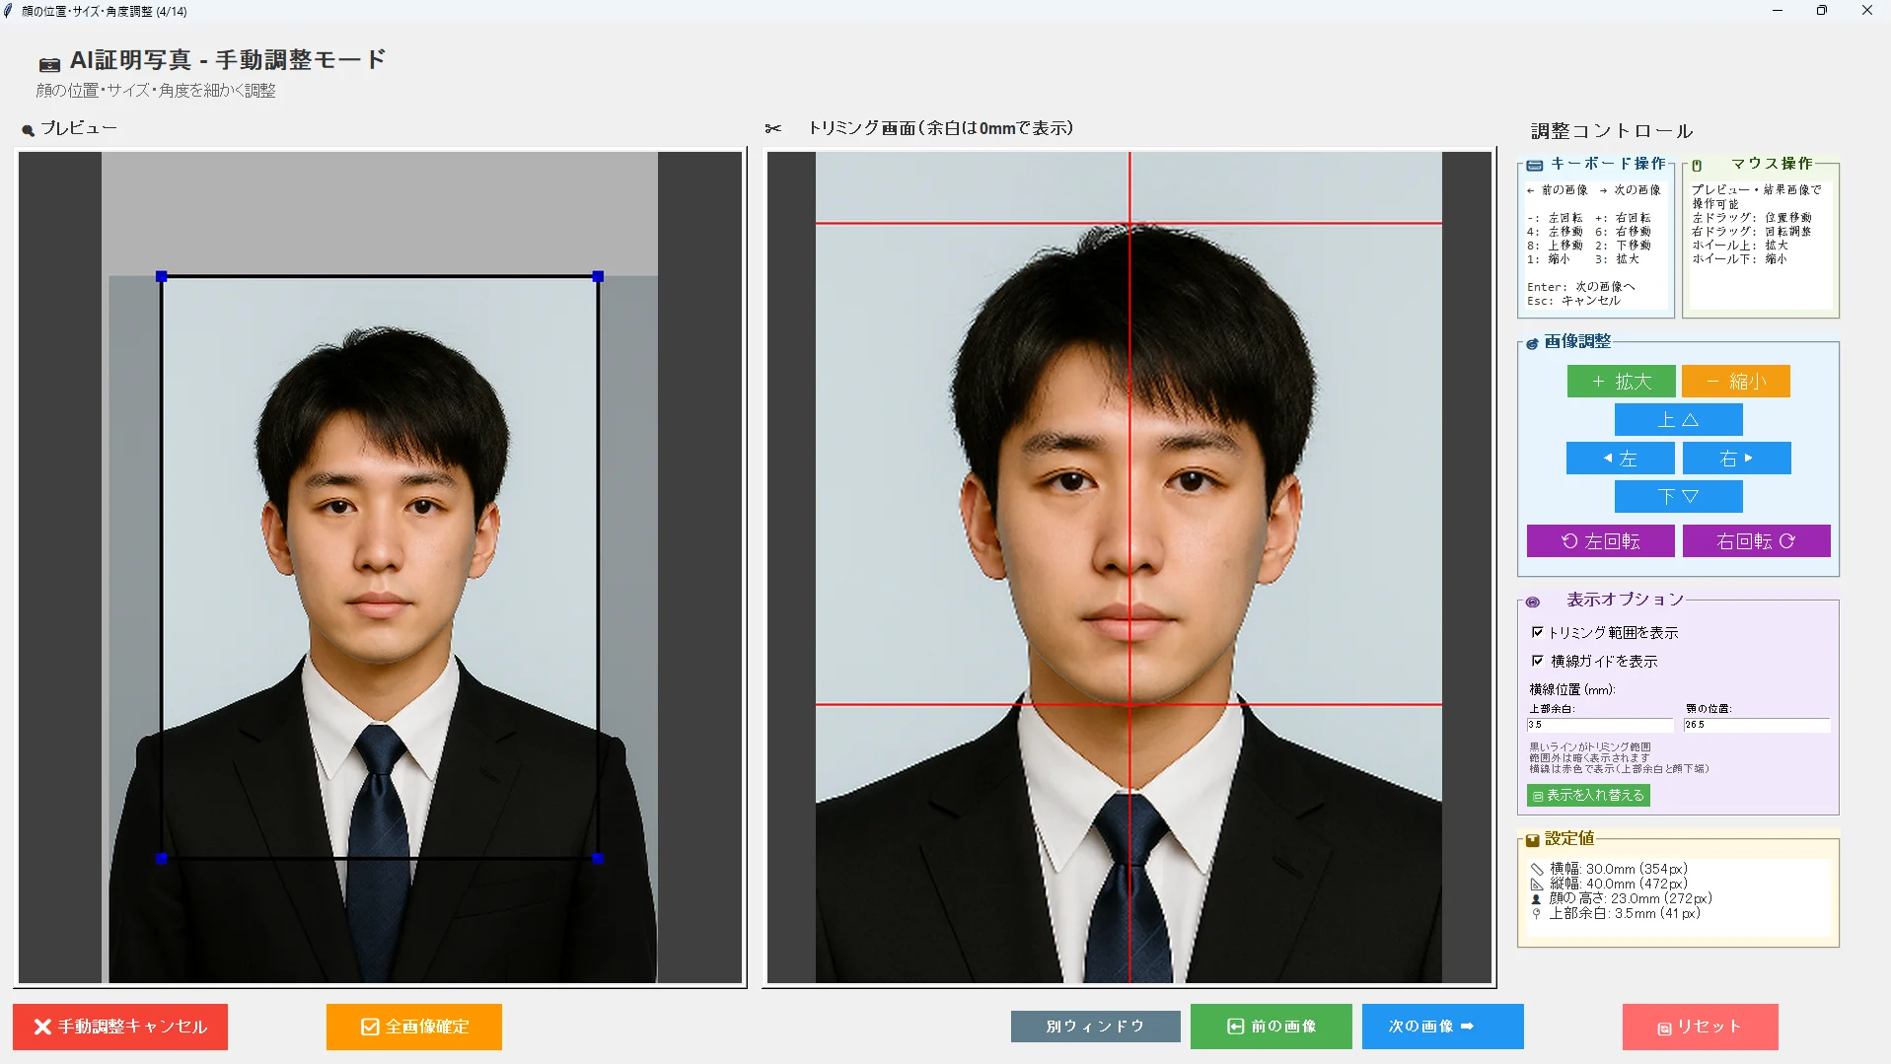Advance using the 次の画像 button

[1442, 1026]
